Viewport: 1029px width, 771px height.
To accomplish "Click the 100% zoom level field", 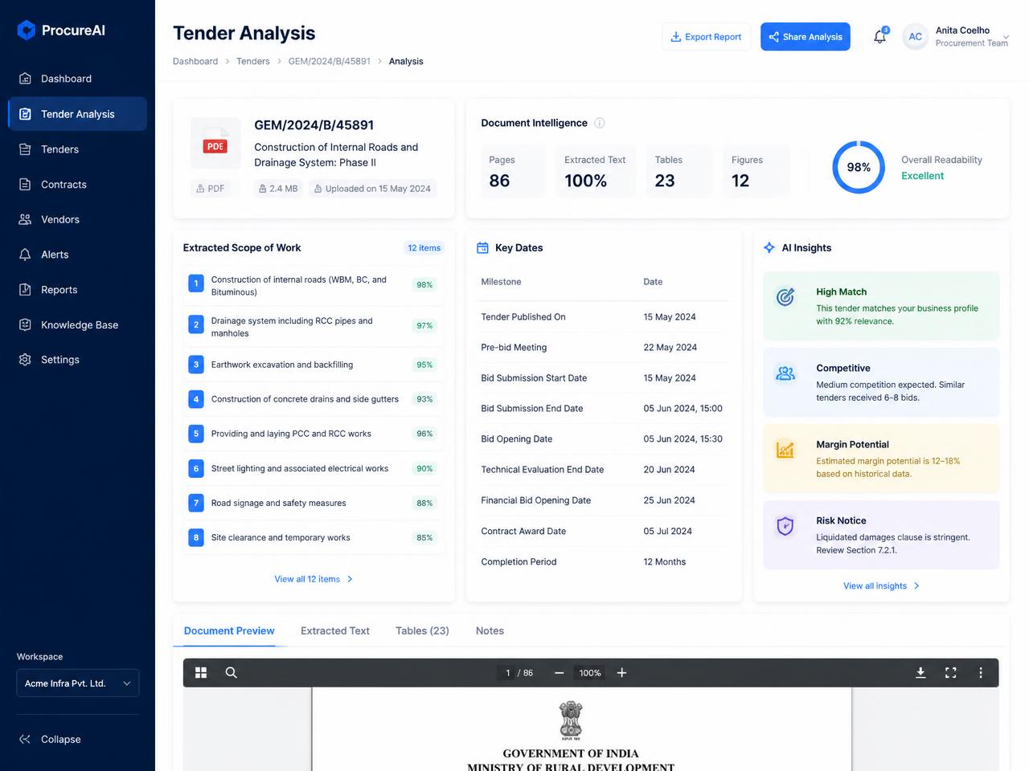I will coord(590,673).
